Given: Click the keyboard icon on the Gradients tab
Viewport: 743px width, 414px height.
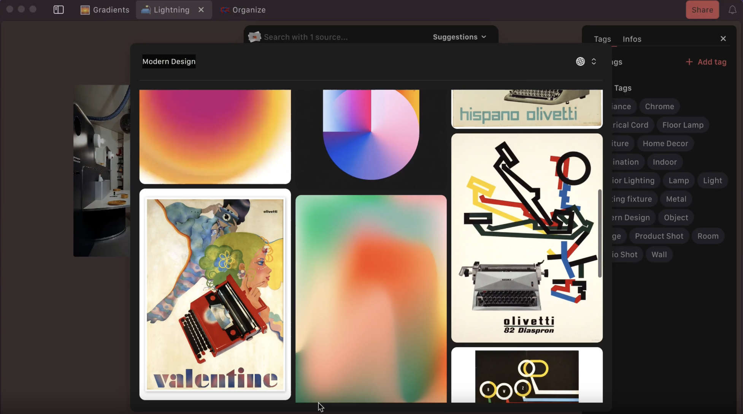Looking at the screenshot, I should click(x=85, y=10).
